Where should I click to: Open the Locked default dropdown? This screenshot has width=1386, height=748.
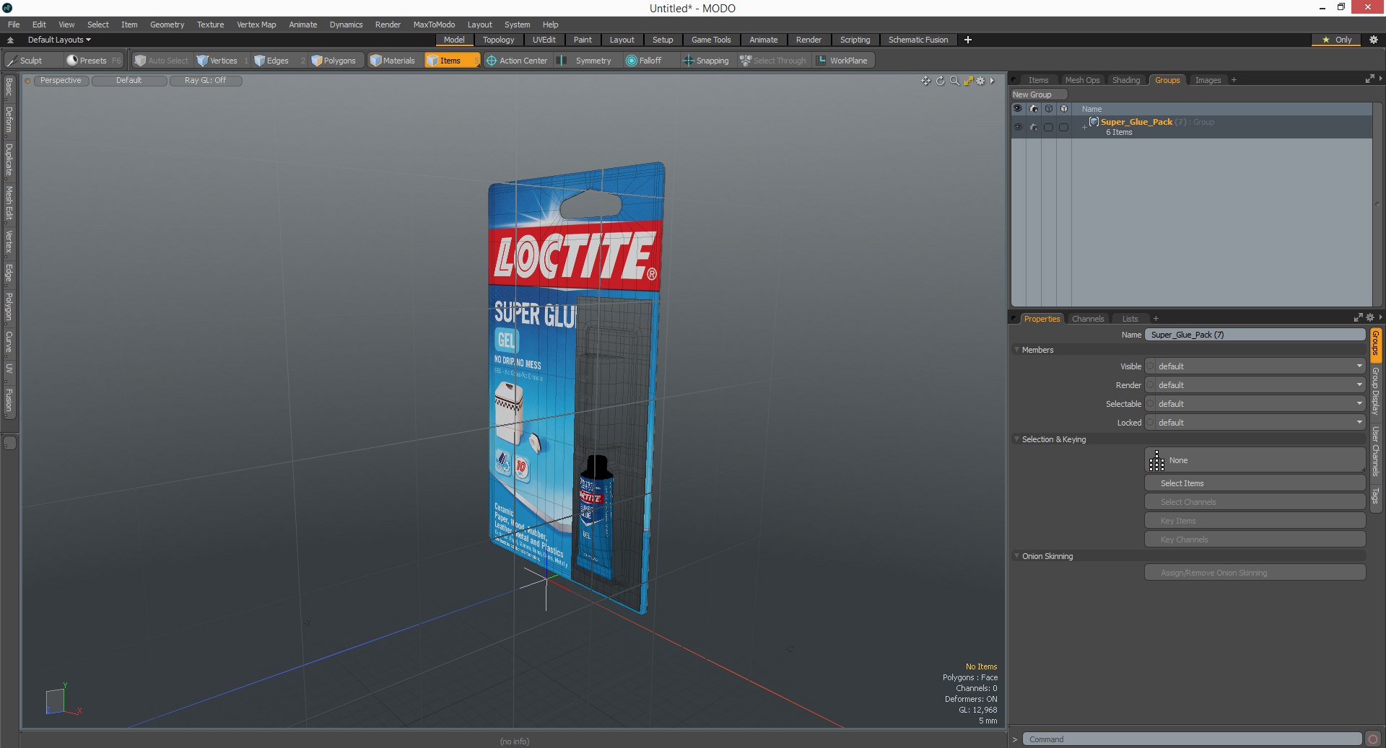pos(1260,423)
